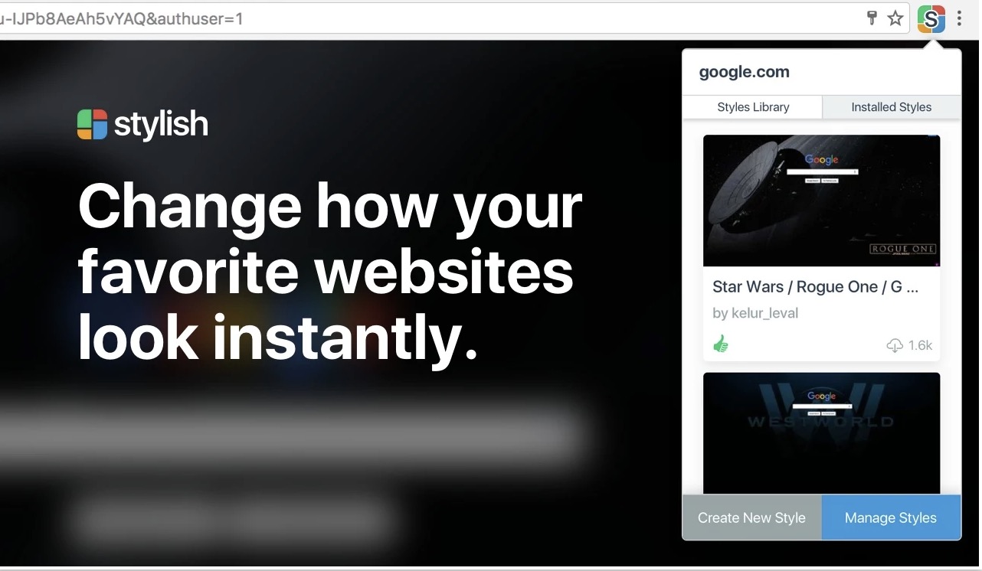
Task: Click the green thumbs-up rating icon
Action: coord(721,344)
